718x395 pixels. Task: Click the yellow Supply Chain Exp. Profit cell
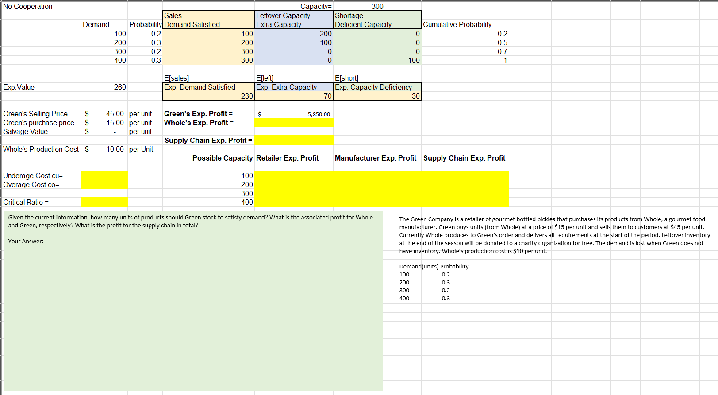coord(294,140)
